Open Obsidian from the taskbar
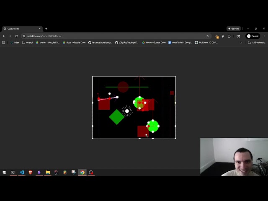The height and width of the screenshot is (201, 268). point(39,172)
